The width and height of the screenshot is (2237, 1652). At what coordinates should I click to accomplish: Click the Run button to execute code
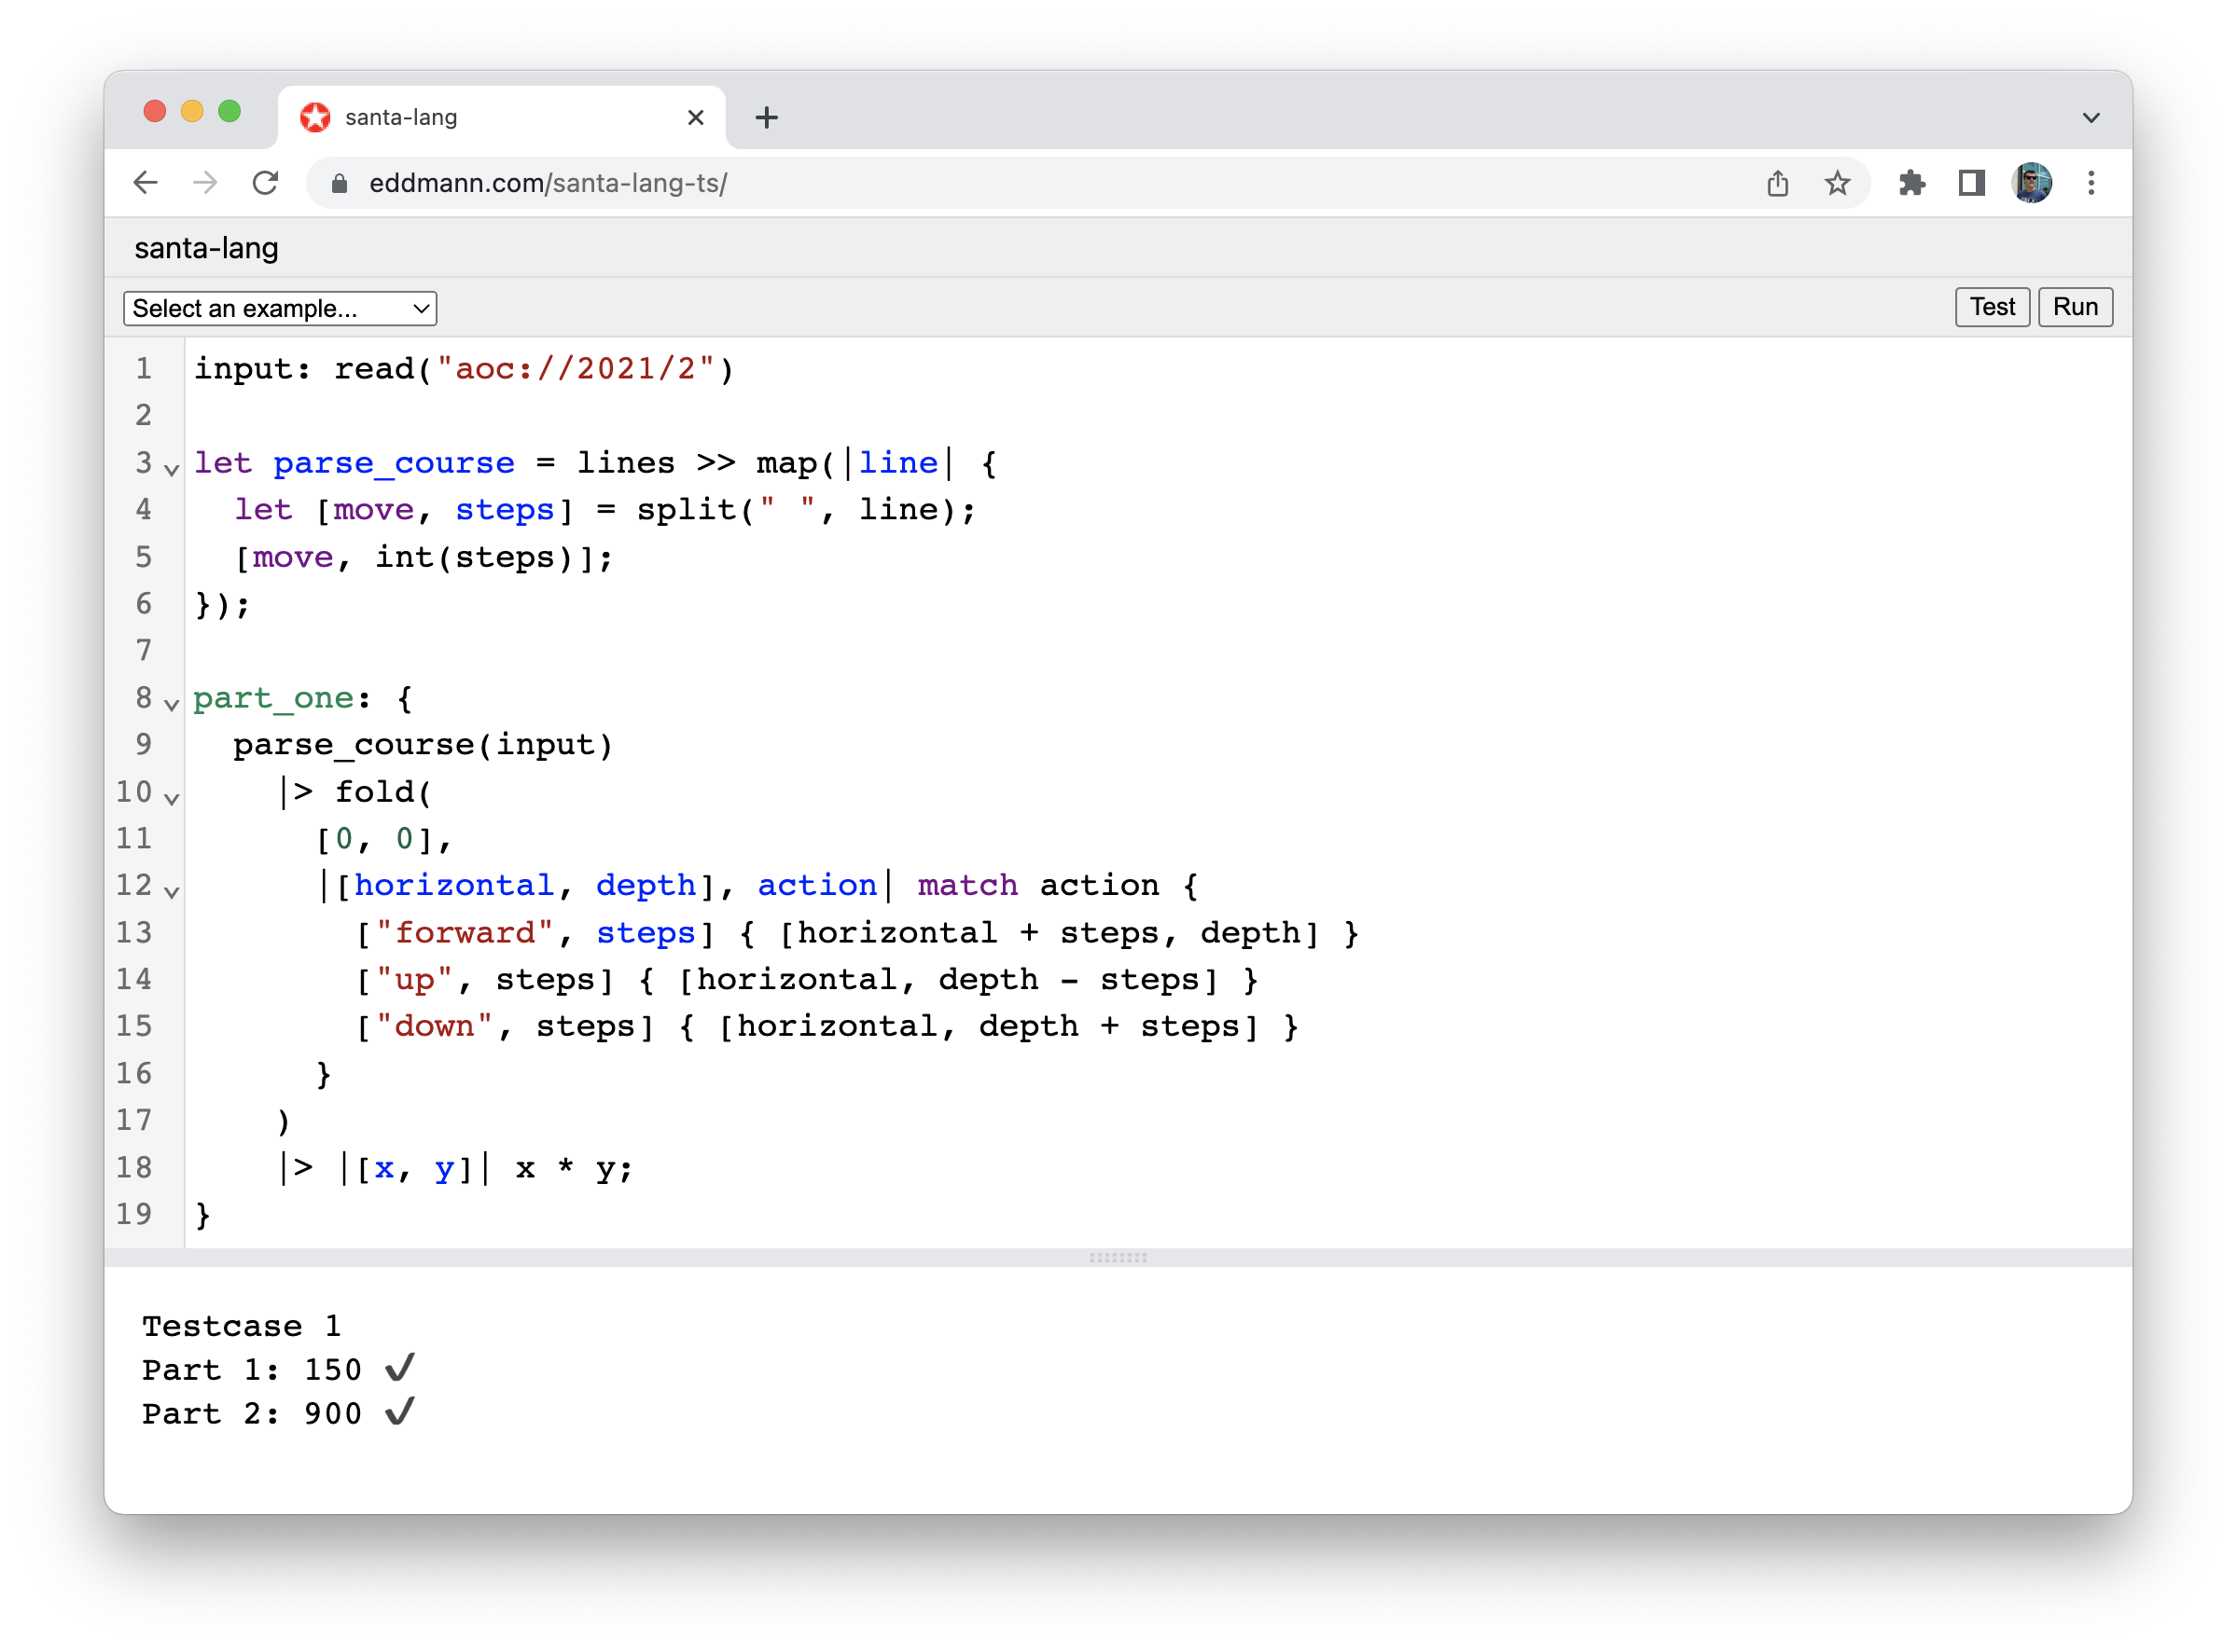2079,307
